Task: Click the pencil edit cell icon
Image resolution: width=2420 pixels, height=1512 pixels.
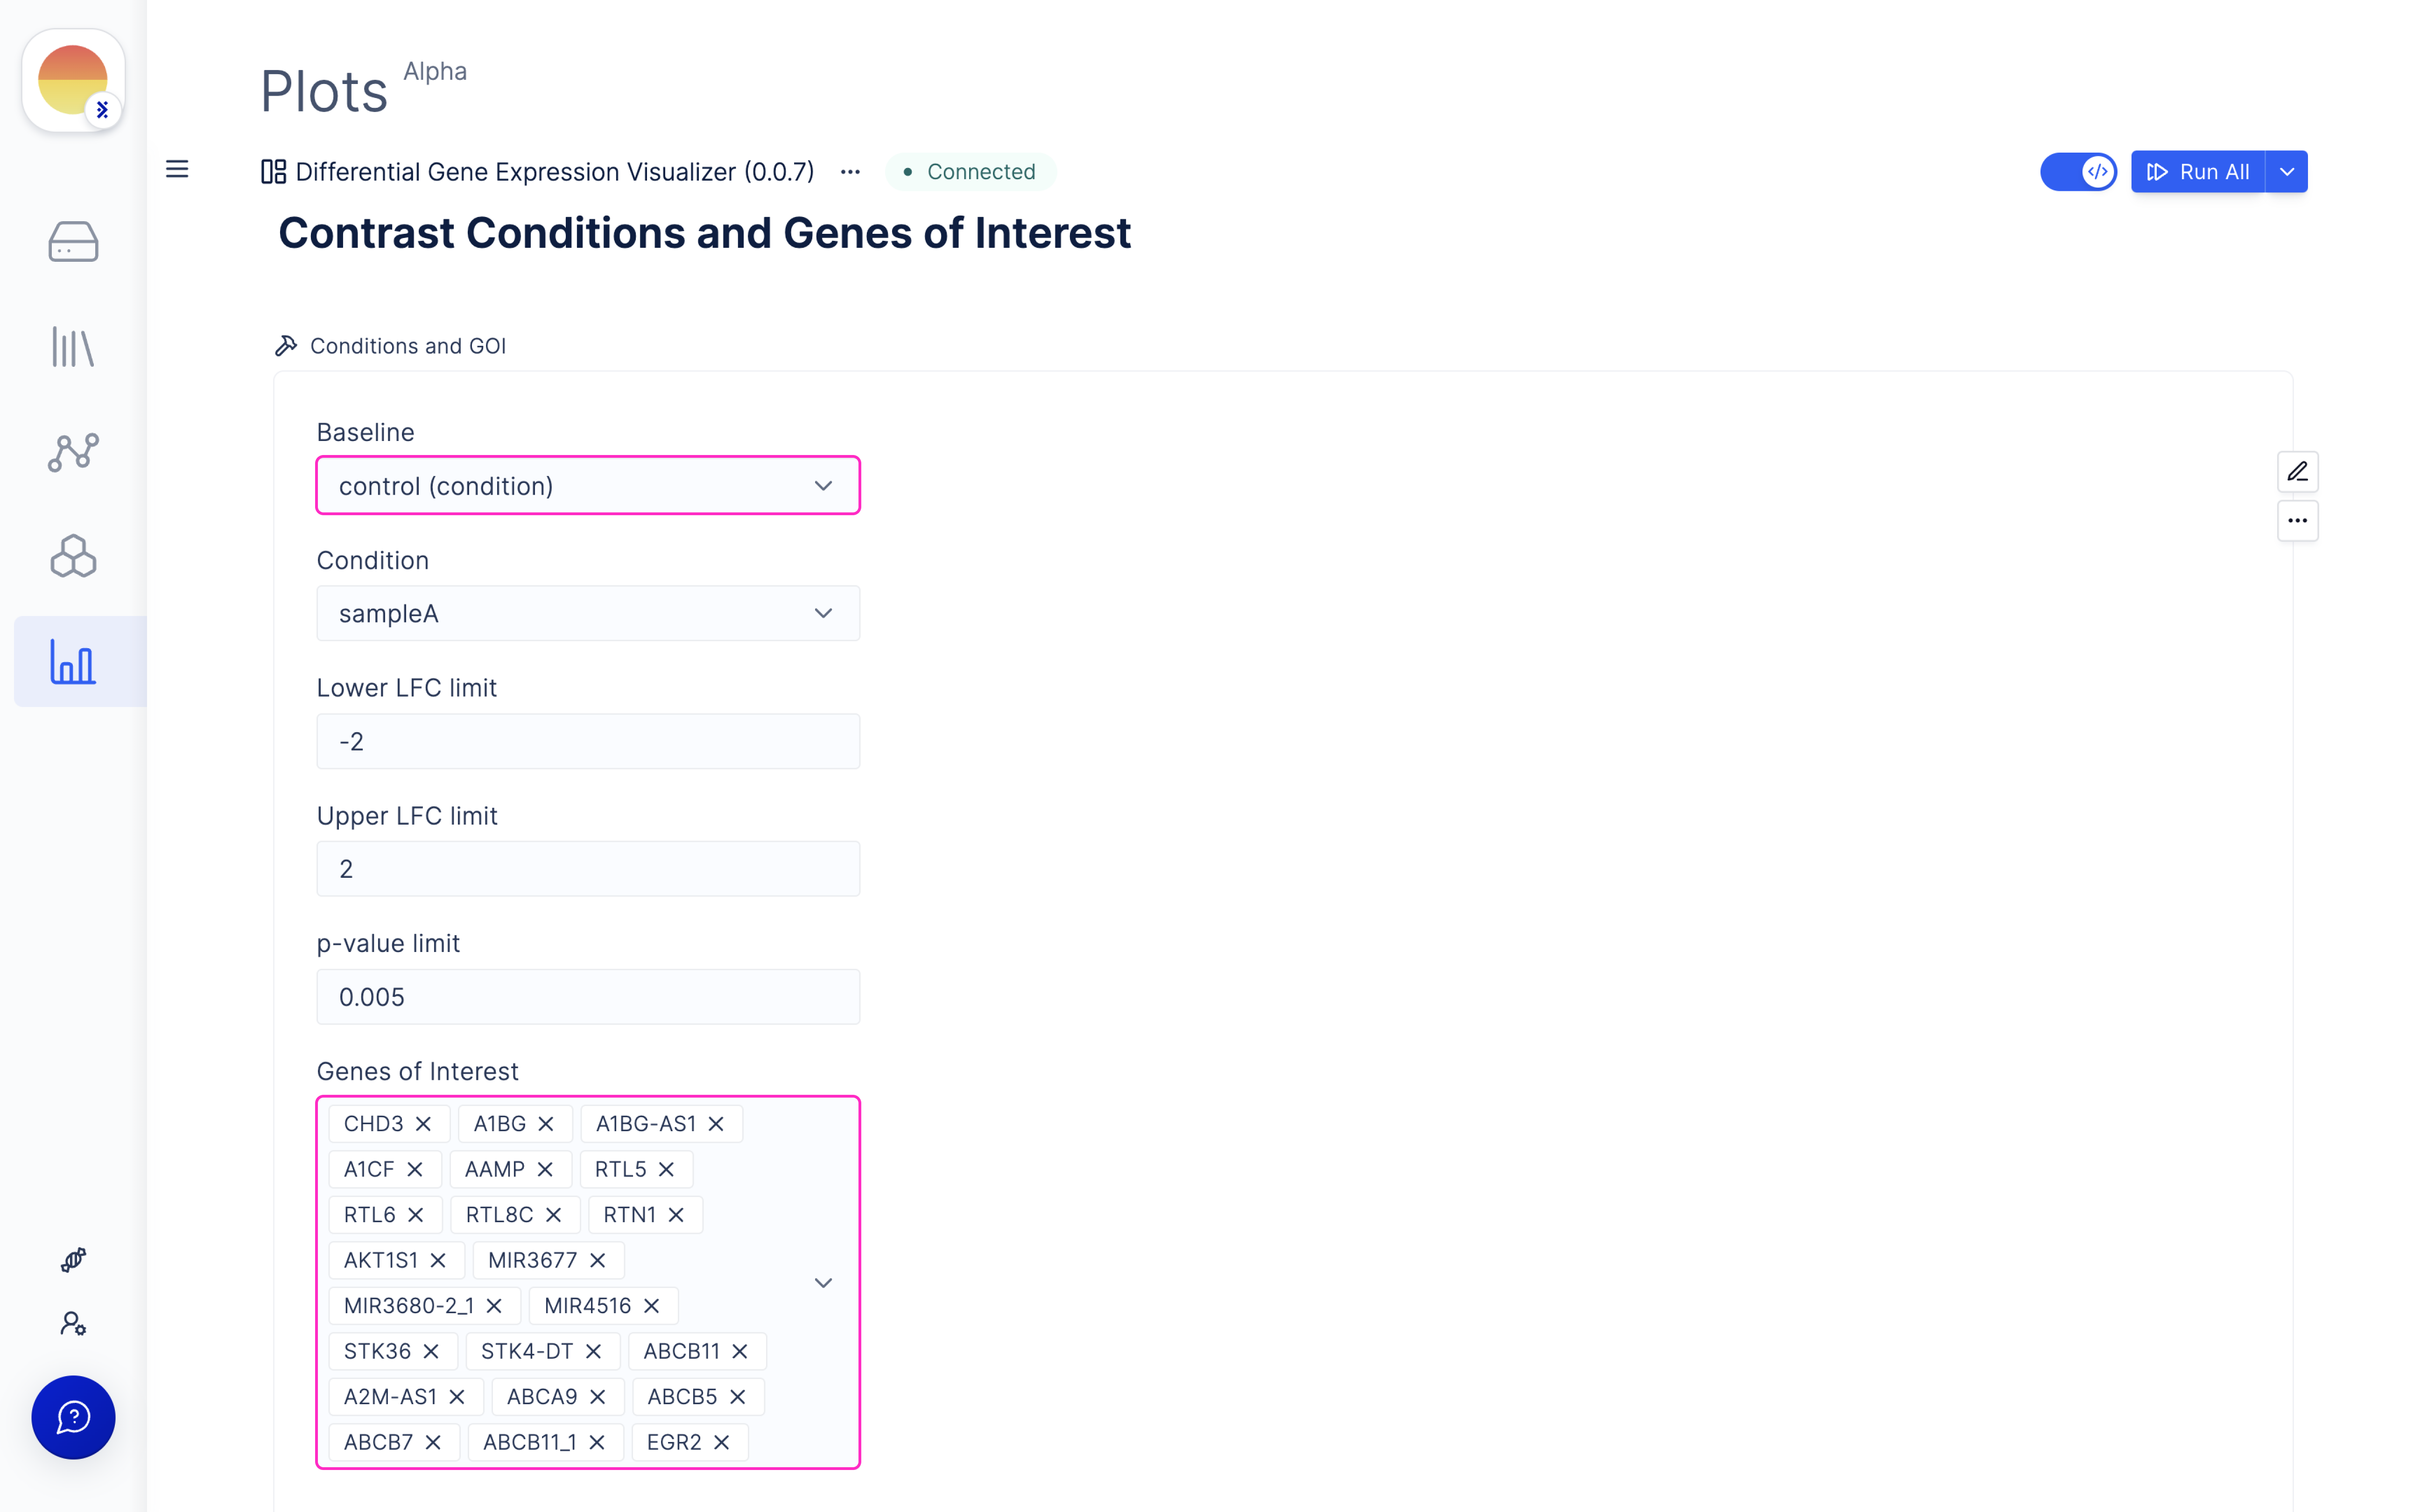Action: coord(2297,471)
